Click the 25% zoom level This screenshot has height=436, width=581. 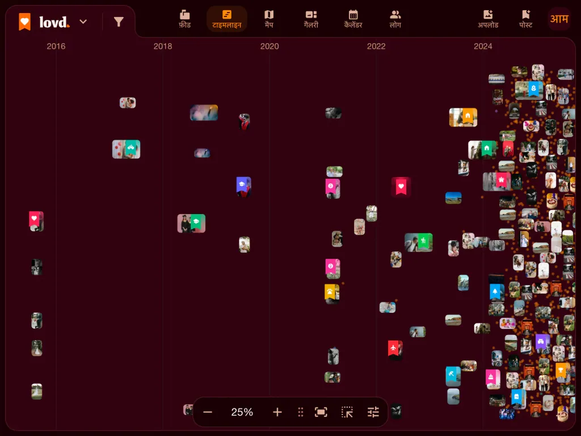(242, 412)
